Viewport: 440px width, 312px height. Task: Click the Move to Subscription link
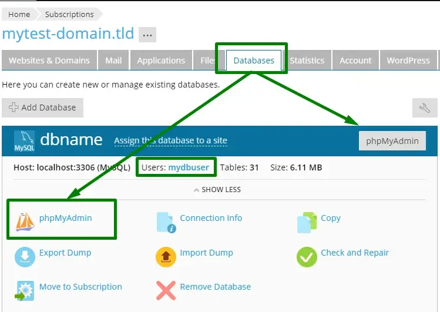tap(80, 287)
